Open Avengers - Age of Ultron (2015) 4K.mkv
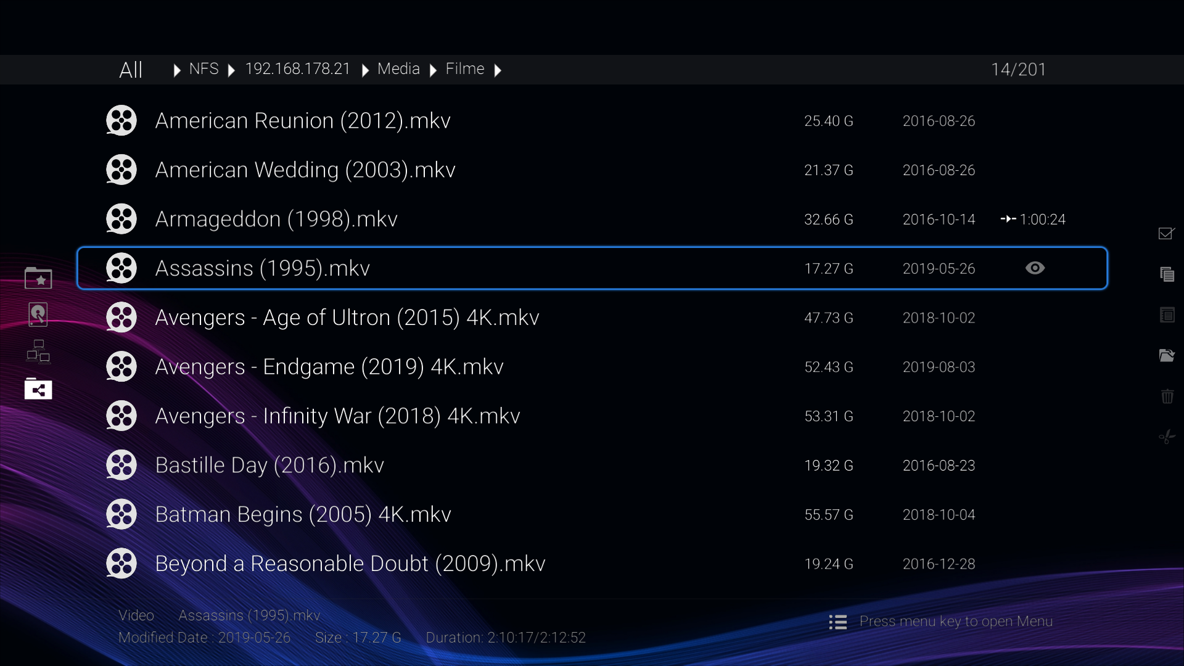 coord(347,318)
